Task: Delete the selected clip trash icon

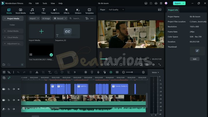Action: (31, 72)
